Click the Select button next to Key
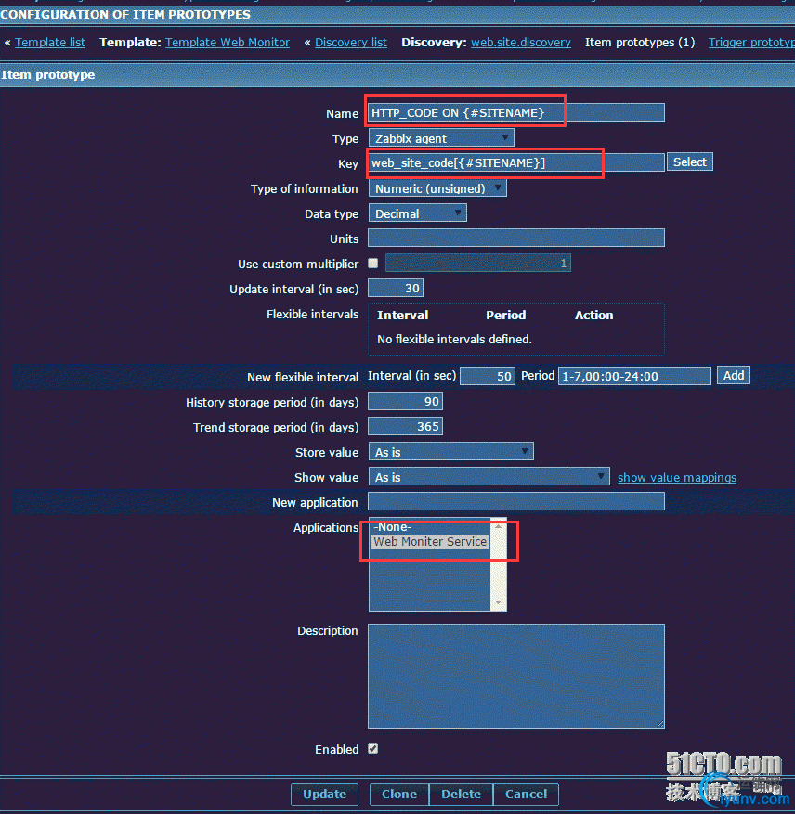This screenshot has width=795, height=814. 689,162
